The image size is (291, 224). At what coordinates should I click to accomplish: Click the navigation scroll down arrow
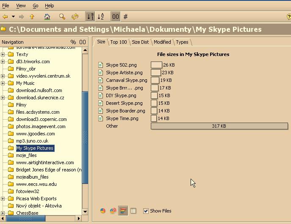point(85,212)
